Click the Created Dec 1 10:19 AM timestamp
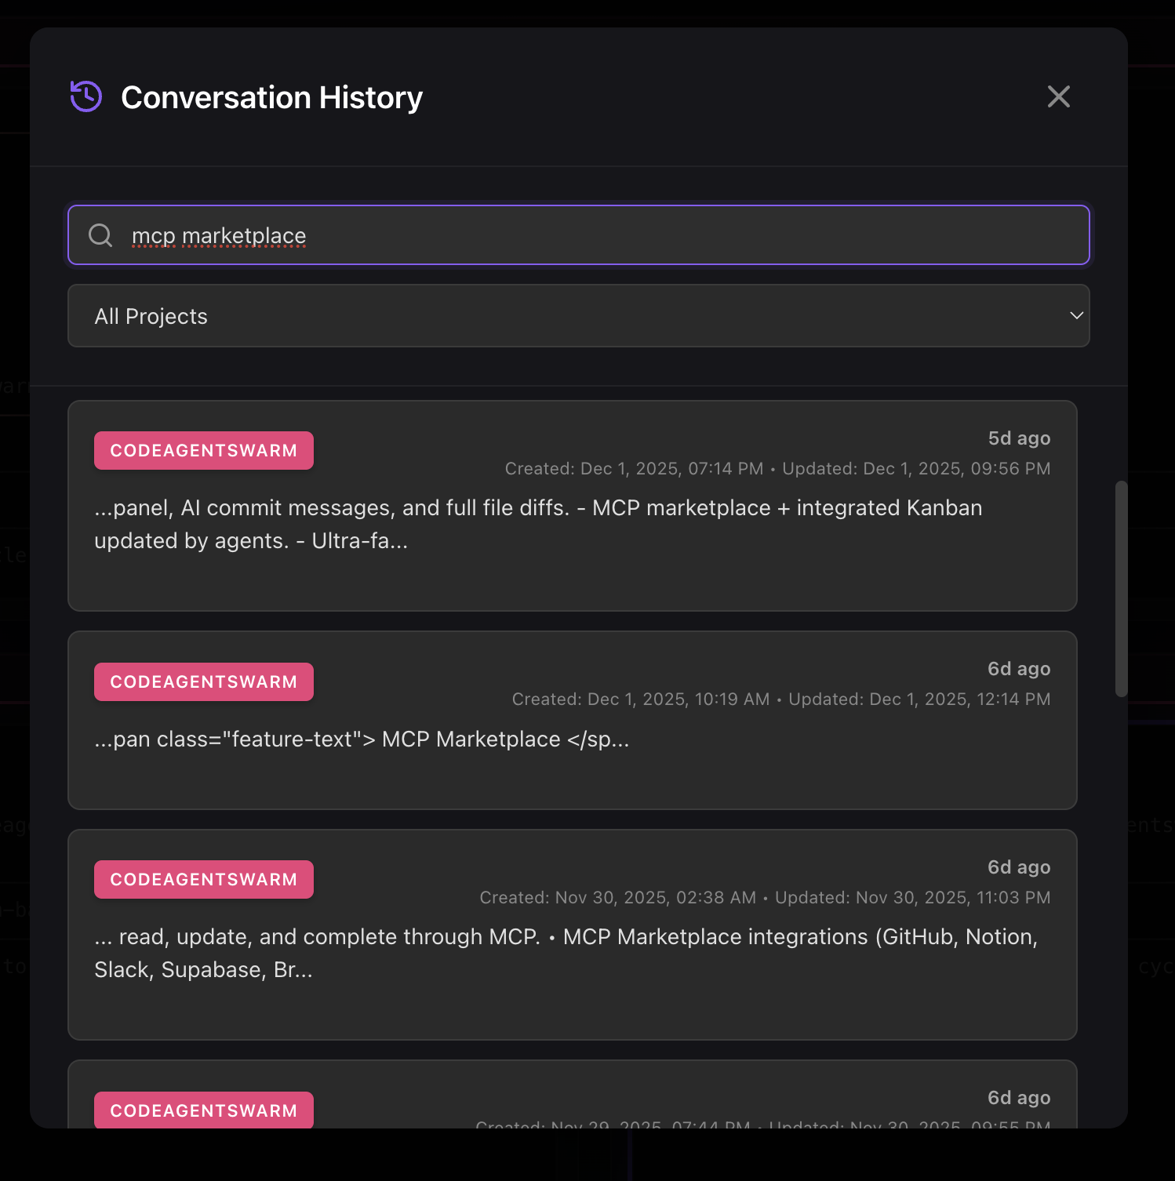 click(642, 699)
